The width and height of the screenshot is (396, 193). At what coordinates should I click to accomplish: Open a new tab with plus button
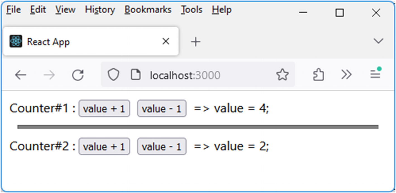pyautogui.click(x=195, y=42)
